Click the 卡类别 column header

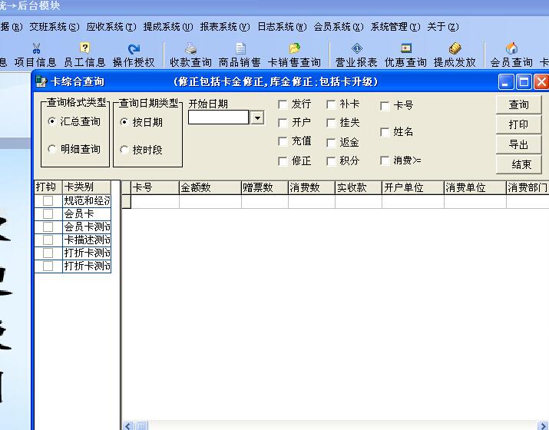(x=87, y=187)
